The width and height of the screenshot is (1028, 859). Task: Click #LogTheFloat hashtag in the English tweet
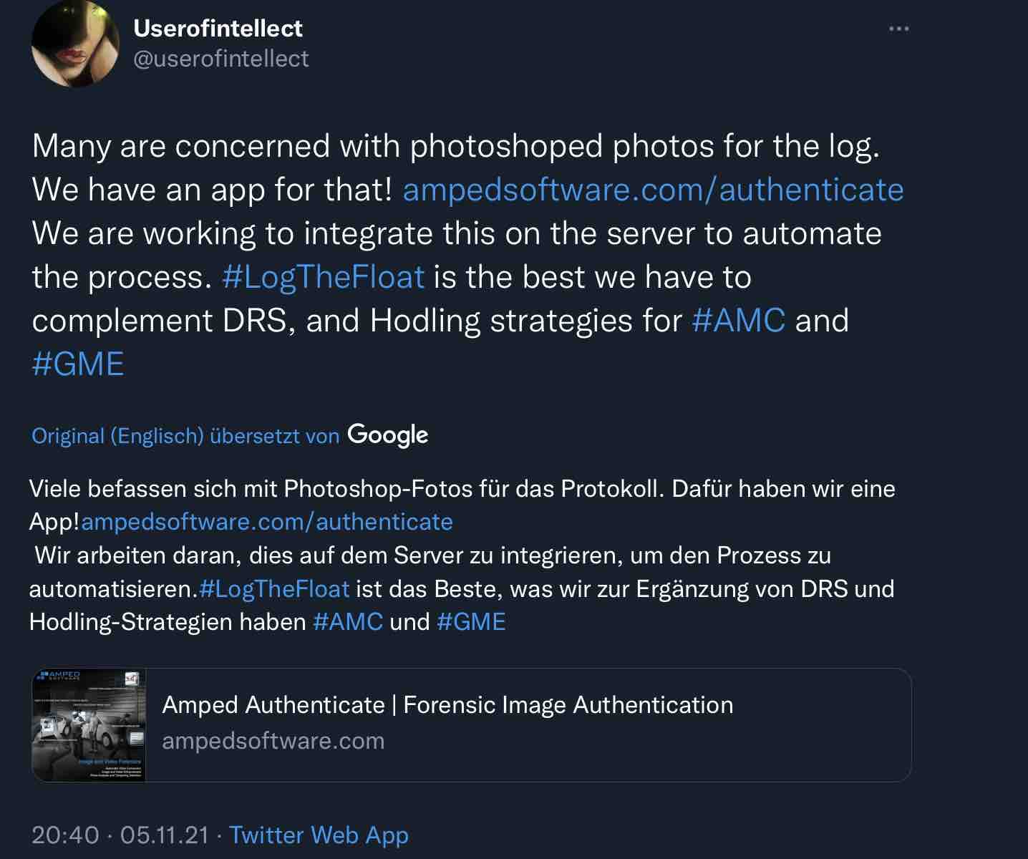pos(323,277)
